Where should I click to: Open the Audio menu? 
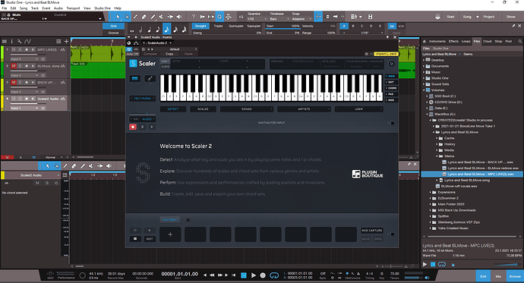click(x=58, y=8)
